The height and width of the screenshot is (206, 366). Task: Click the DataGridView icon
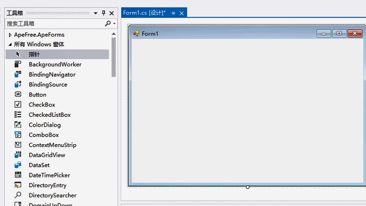click(18, 155)
